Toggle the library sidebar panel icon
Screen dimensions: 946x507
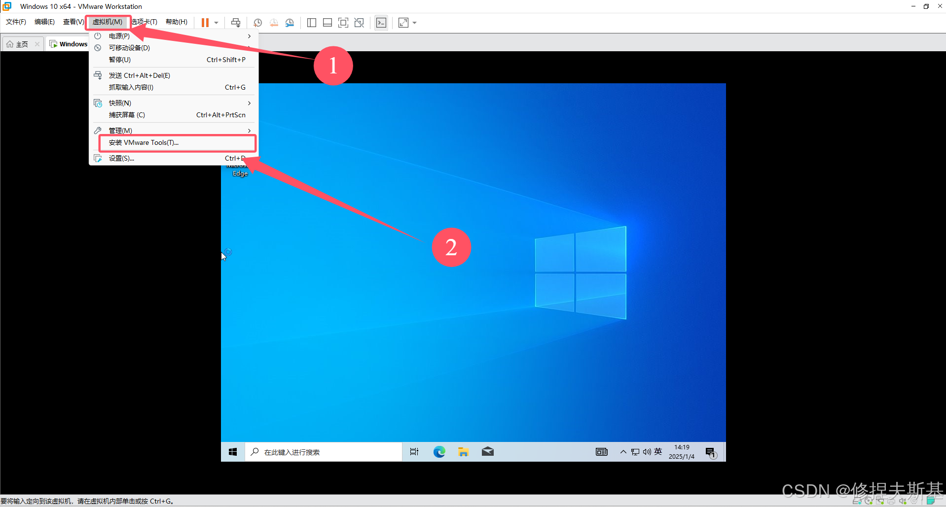pos(312,23)
